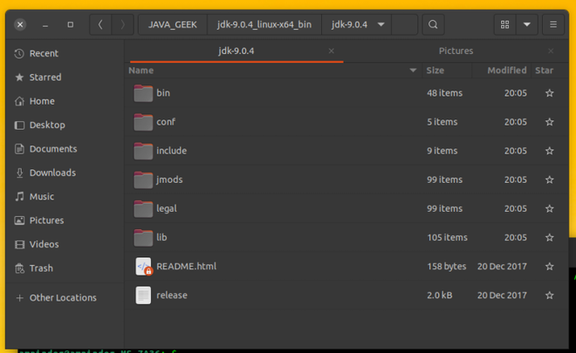This screenshot has width=576, height=353.
Task: Close the Pictures tab
Action: click(551, 51)
